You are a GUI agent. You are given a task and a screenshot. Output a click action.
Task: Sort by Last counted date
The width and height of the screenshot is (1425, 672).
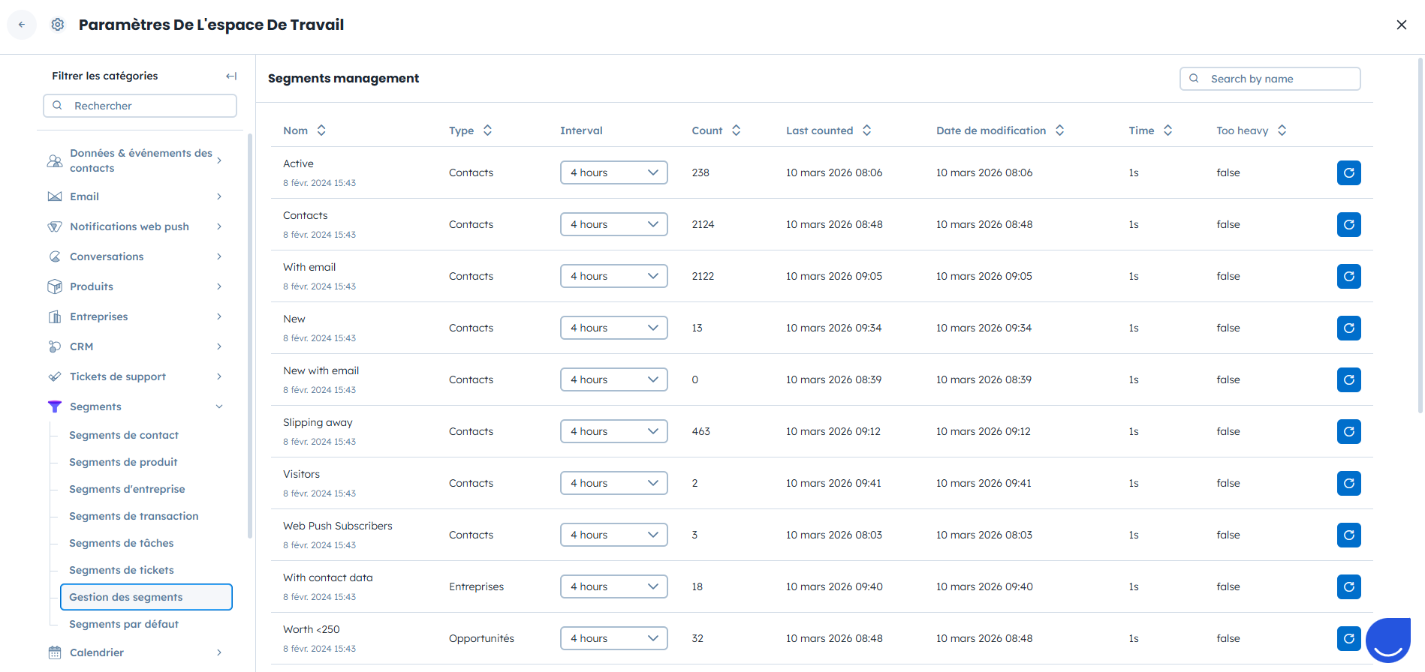point(866,130)
